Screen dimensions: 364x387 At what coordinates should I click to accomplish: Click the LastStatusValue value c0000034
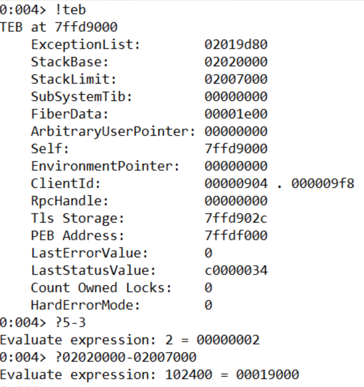click(x=236, y=271)
